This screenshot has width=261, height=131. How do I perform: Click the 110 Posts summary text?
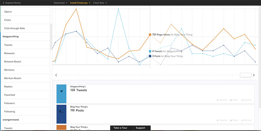(x=77, y=111)
